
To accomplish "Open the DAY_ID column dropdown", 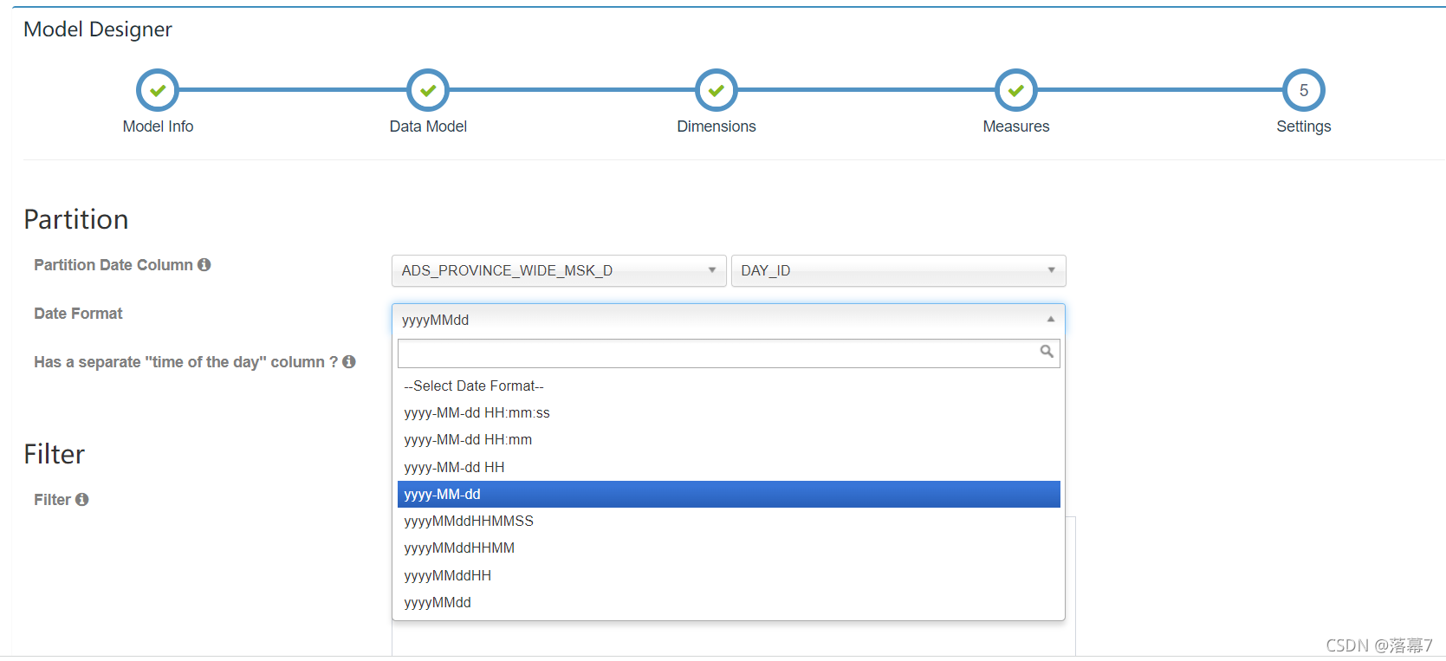I will (898, 270).
